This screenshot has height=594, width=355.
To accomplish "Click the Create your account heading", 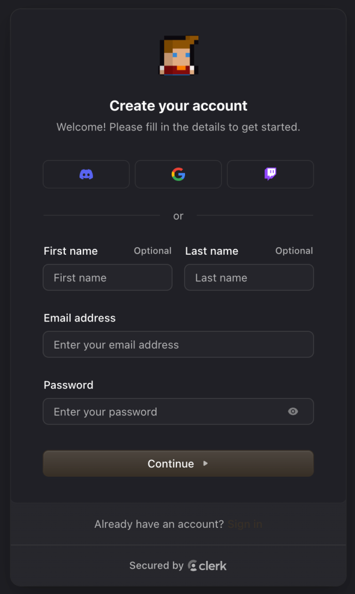I will pyautogui.click(x=178, y=106).
